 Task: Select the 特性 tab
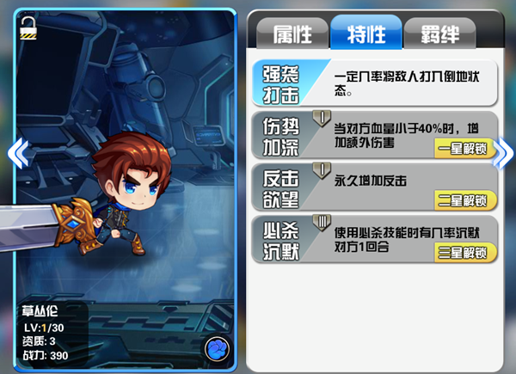point(366,33)
